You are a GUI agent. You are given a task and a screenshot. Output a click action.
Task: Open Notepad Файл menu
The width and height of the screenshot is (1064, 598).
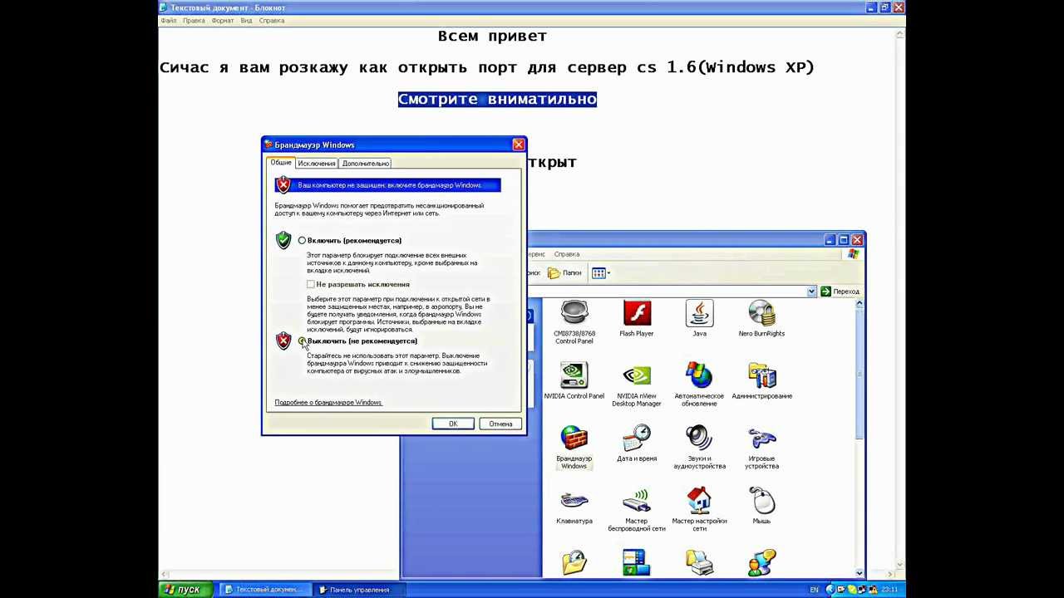pyautogui.click(x=169, y=21)
